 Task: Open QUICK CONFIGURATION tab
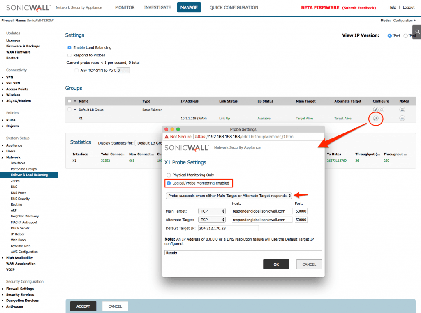[x=234, y=7]
